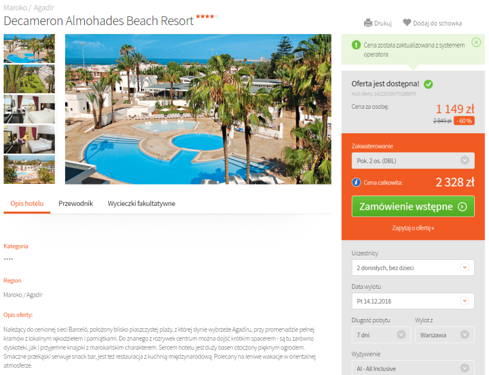Change departure city from Warszawa
The image size is (489, 375).
click(x=445, y=334)
